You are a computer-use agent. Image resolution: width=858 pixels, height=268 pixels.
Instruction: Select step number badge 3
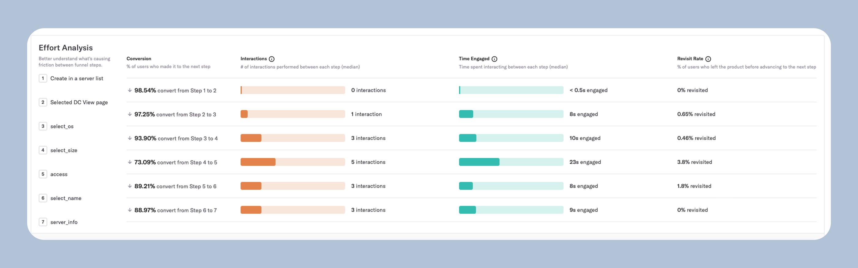pyautogui.click(x=43, y=126)
